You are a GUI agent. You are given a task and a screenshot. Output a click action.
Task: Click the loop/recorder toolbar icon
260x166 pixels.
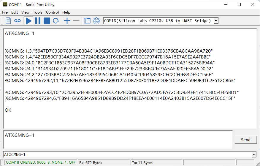pyautogui.click(x=18, y=21)
